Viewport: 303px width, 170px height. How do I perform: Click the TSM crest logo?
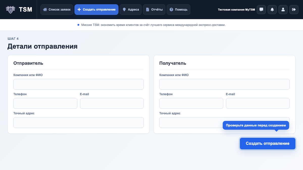coord(10,10)
